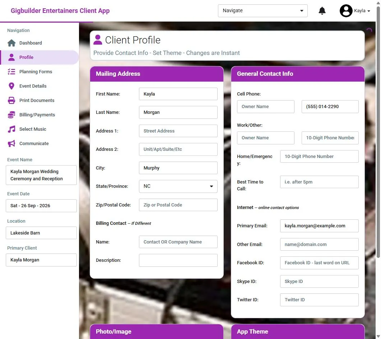Focus the Cell Phone Owner Name field

point(266,107)
